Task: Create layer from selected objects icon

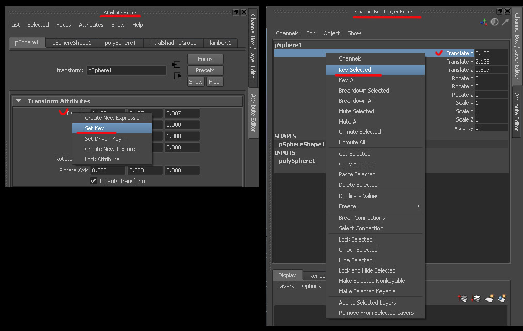Action: tap(502, 298)
